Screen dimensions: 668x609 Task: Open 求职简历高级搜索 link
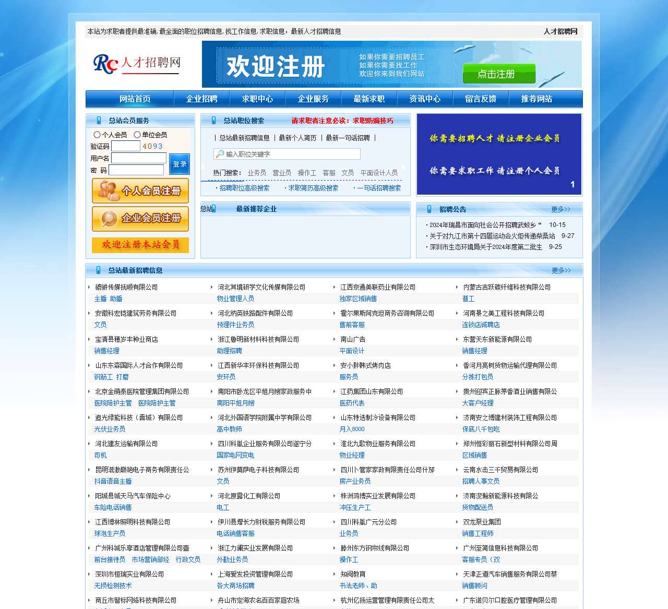(x=313, y=188)
